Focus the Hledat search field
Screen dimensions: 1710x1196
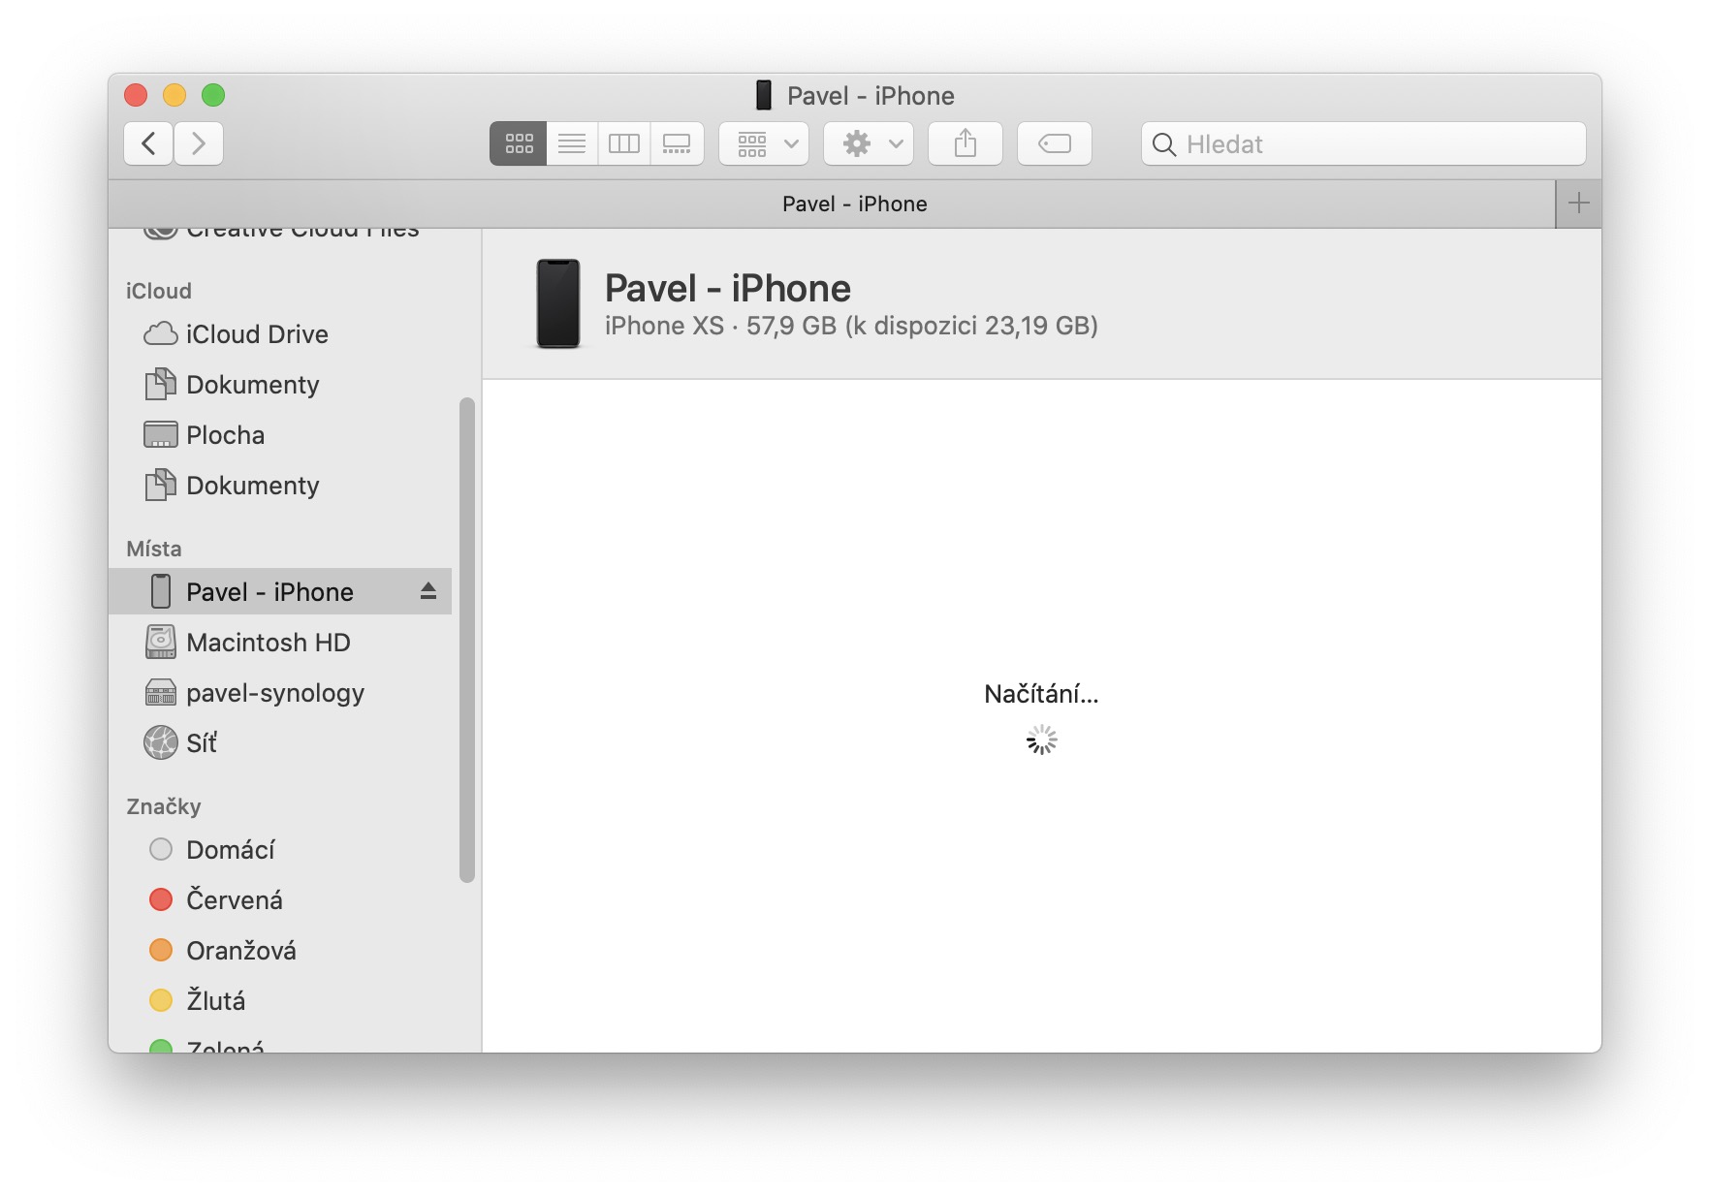(1364, 143)
